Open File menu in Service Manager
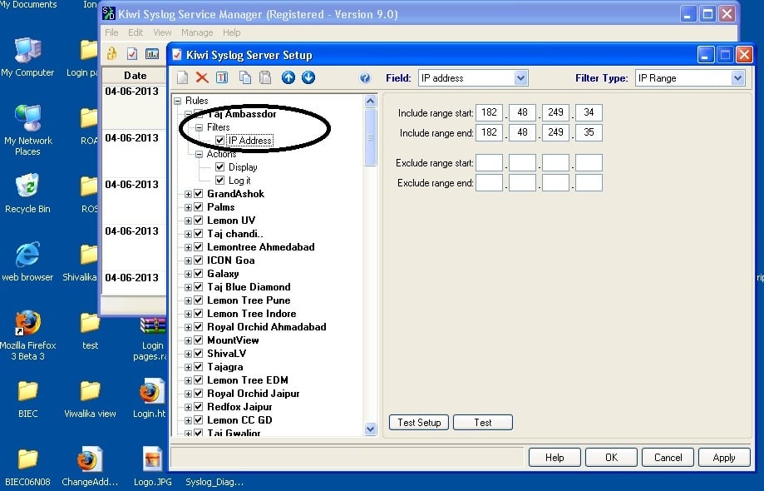This screenshot has width=764, height=491. click(111, 32)
